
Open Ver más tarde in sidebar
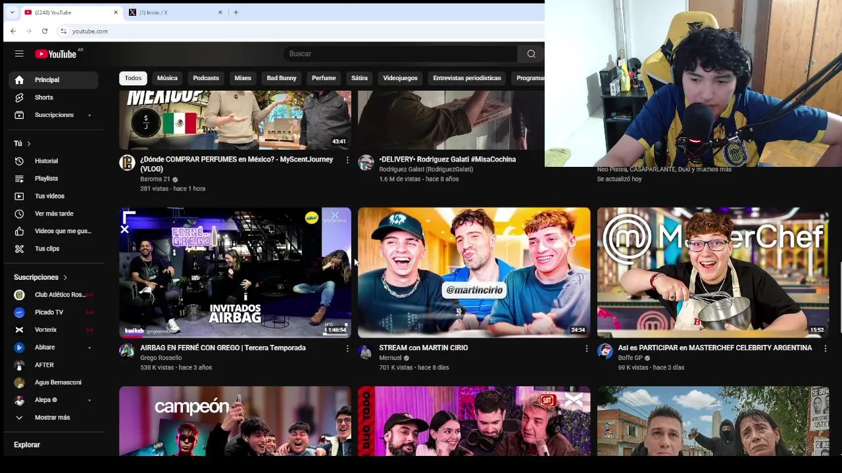coord(53,214)
